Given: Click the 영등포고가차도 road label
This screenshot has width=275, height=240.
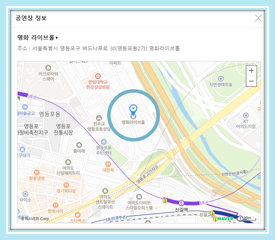Looking at the screenshot, I should click(147, 174).
